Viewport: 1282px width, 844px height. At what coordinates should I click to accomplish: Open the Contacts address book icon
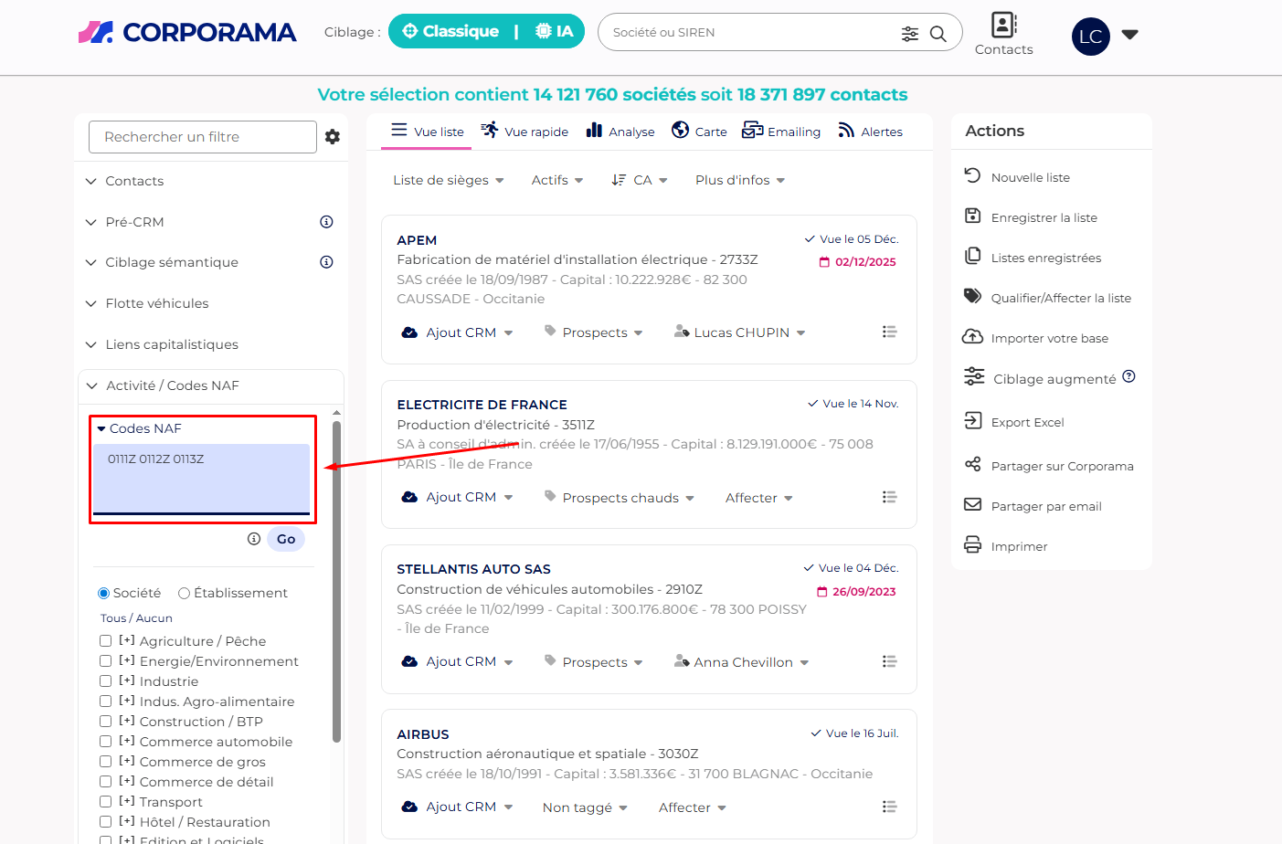point(1003,25)
